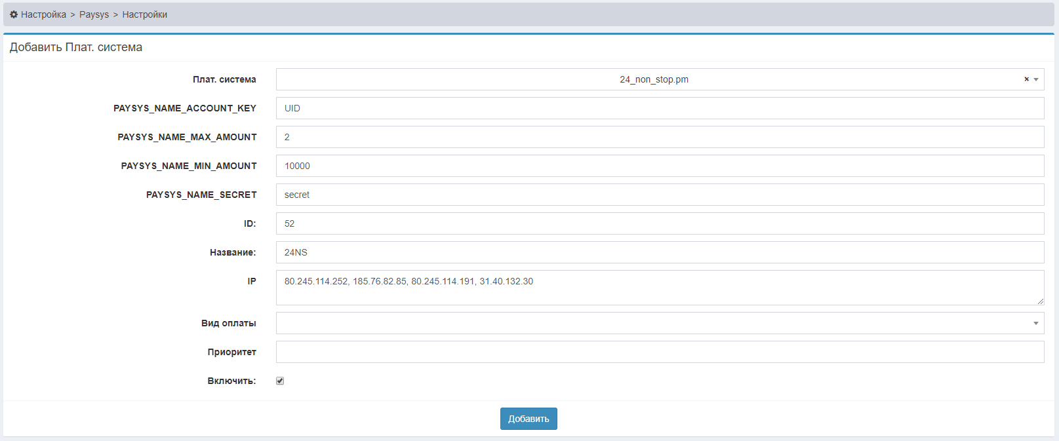Screen dimensions: 1059x441
Task: Click the Добавить submit button
Action: click(529, 419)
